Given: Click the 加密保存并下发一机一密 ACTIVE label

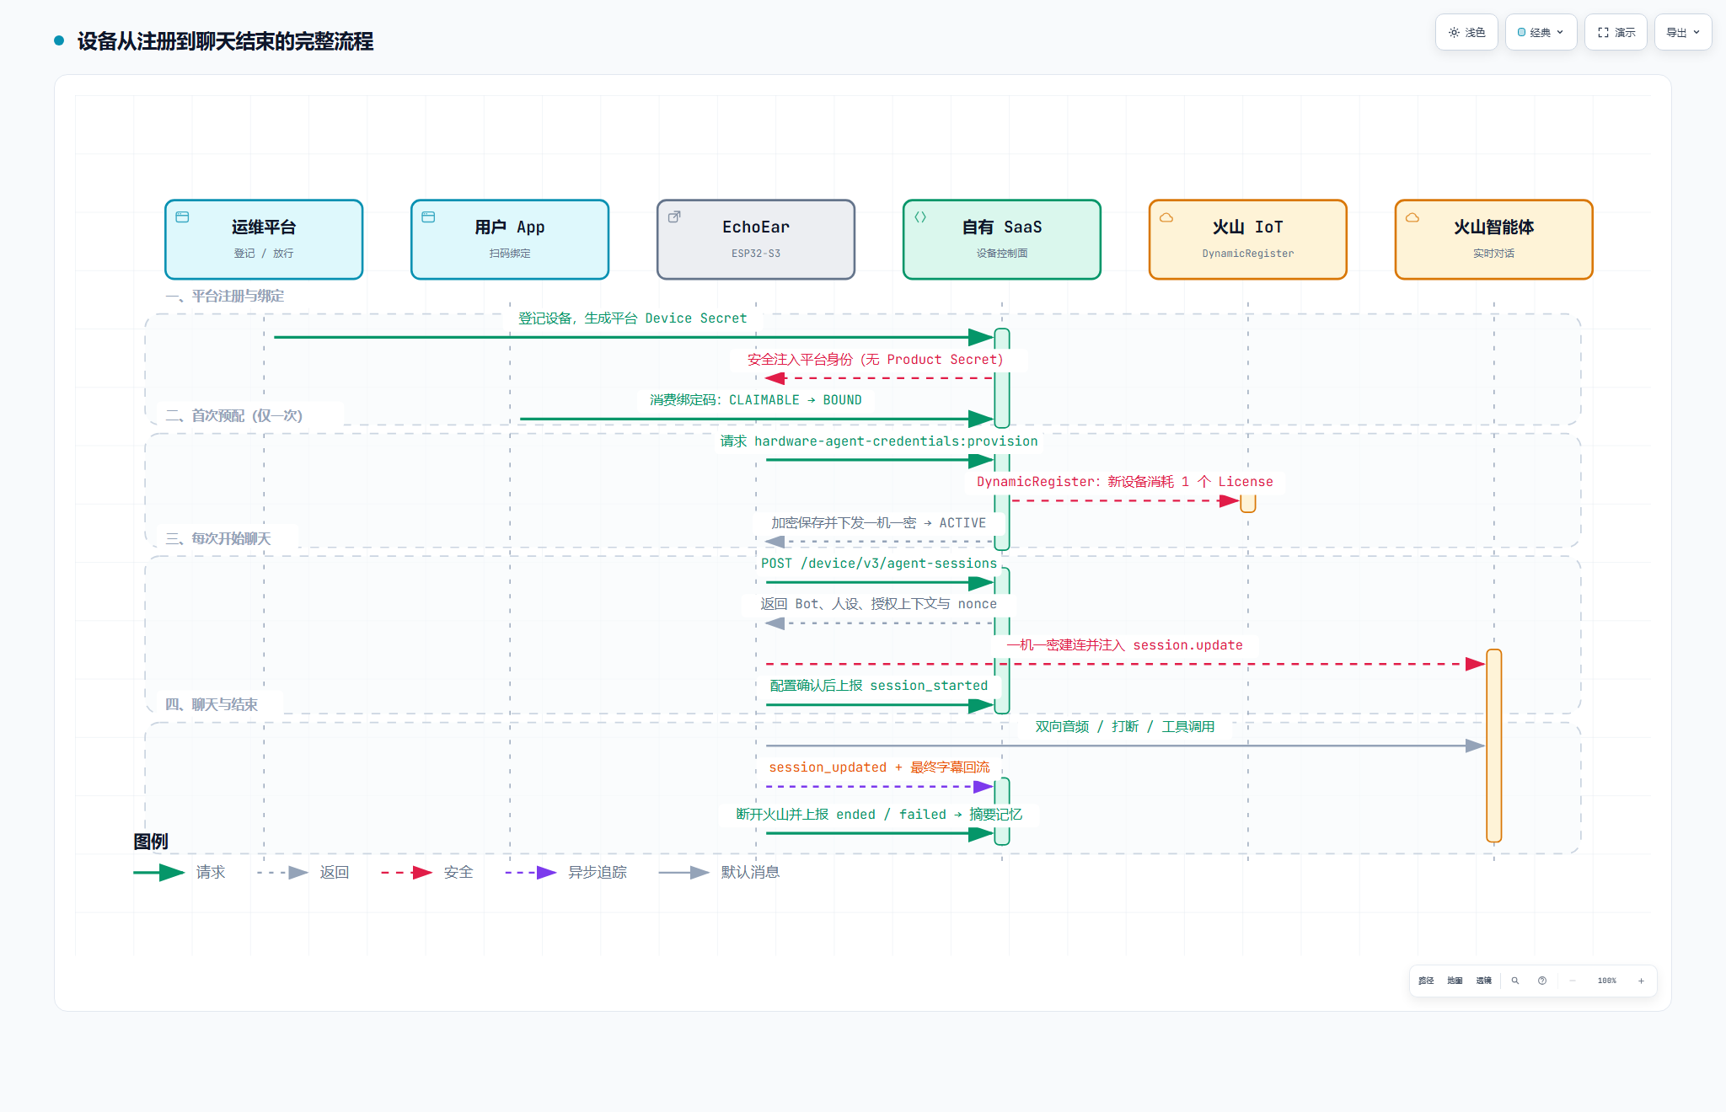Looking at the screenshot, I should coord(879,523).
